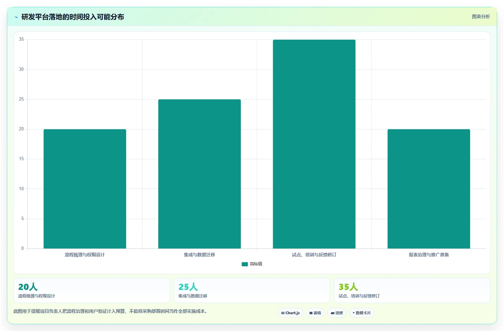504x331 pixels.
Task: Click the y-axis value 10
Action: click(21, 189)
